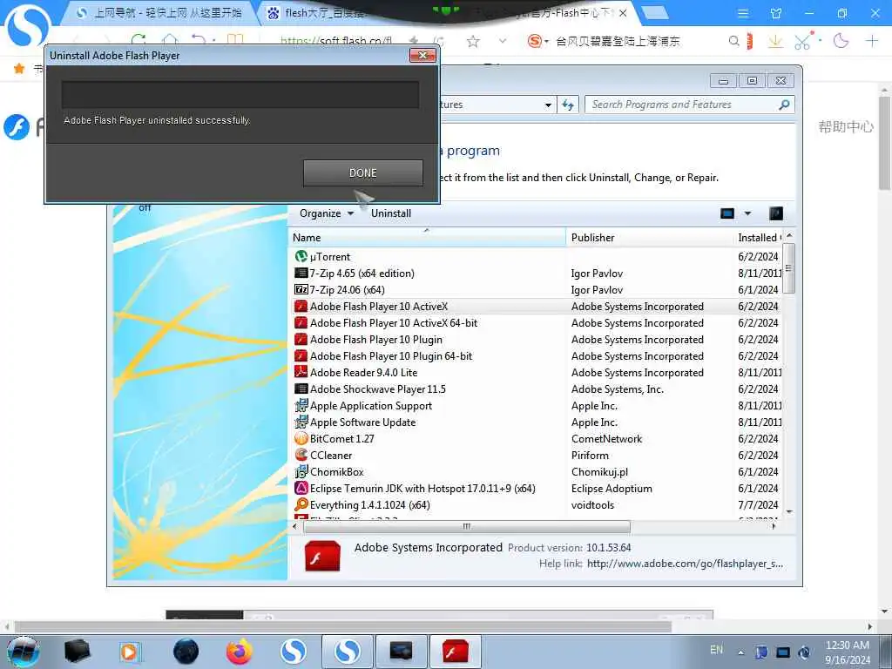Expand the address bar history dropdown
This screenshot has height=669, width=892.
(548, 105)
